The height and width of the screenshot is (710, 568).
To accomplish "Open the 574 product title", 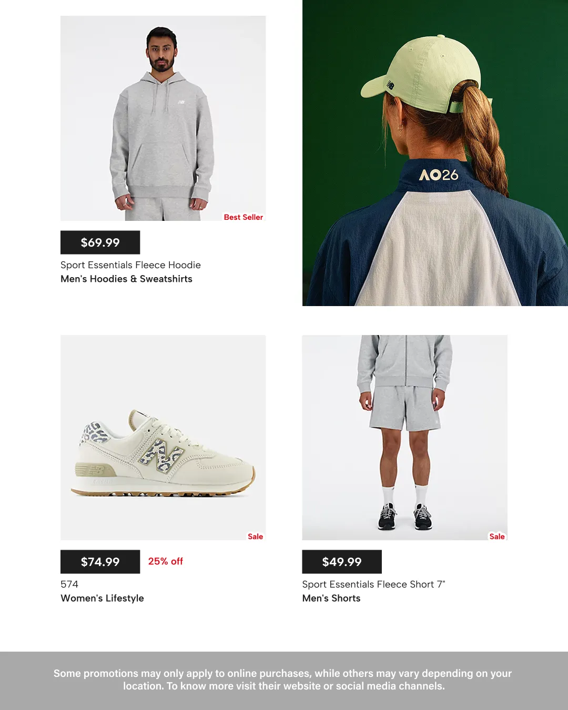I will point(69,584).
